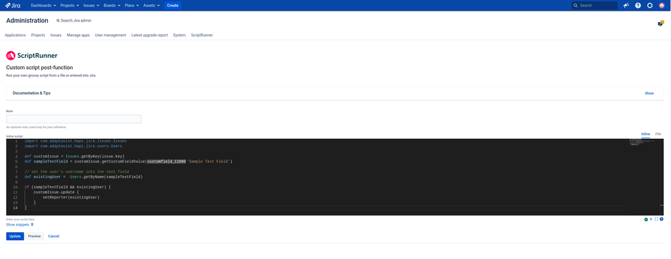
Task: Switch the script source to File
Action: (x=658, y=134)
